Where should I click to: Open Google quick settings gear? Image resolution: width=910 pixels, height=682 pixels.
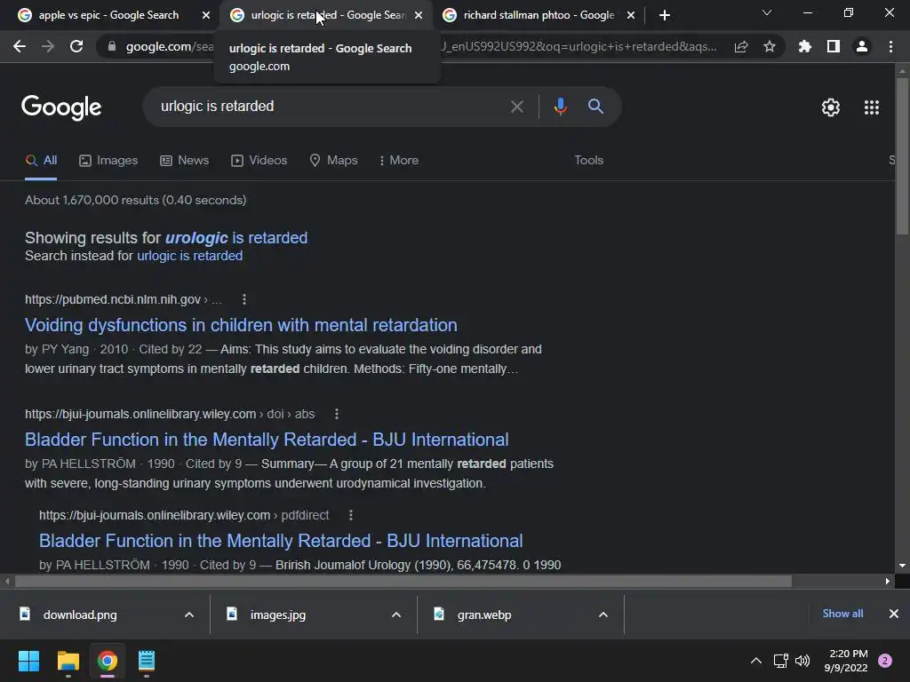point(831,107)
